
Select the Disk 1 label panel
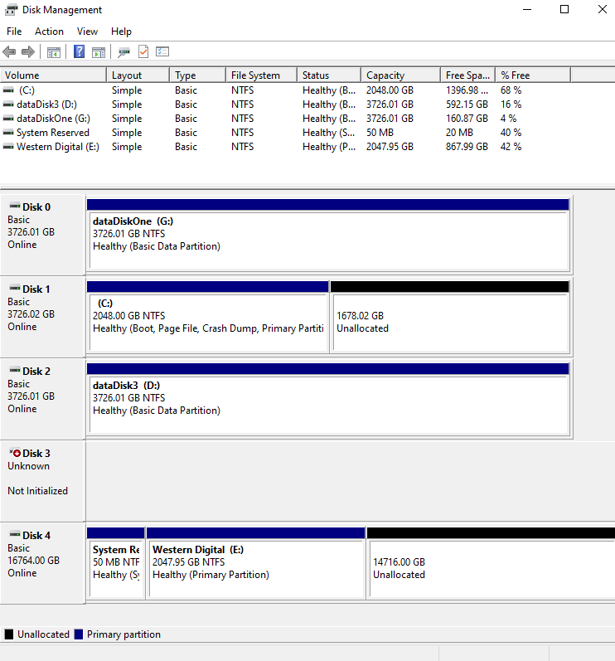pyautogui.click(x=43, y=317)
